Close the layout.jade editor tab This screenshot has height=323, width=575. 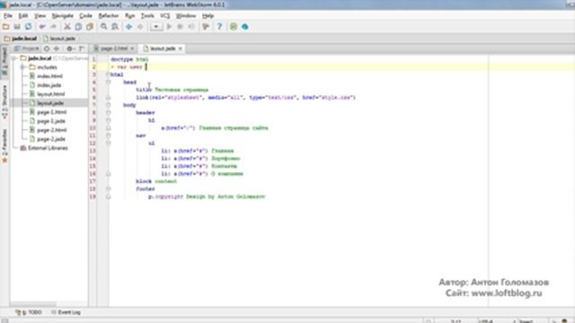pos(180,48)
